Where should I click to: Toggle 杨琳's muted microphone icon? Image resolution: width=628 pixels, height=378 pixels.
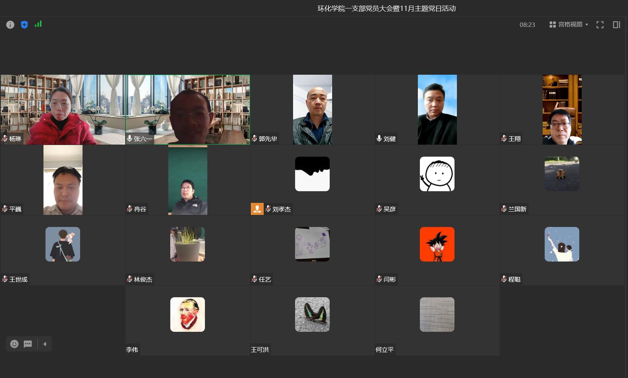[5, 139]
